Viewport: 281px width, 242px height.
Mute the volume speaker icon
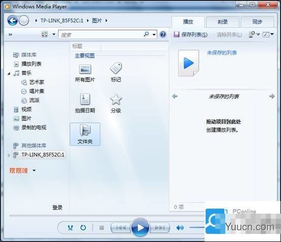pyautogui.click(x=180, y=228)
